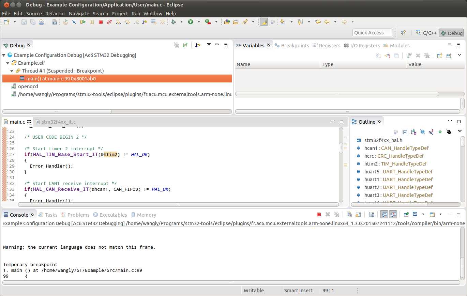
Task: Click Previous Annotation toolbar icon
Action: (300, 22)
